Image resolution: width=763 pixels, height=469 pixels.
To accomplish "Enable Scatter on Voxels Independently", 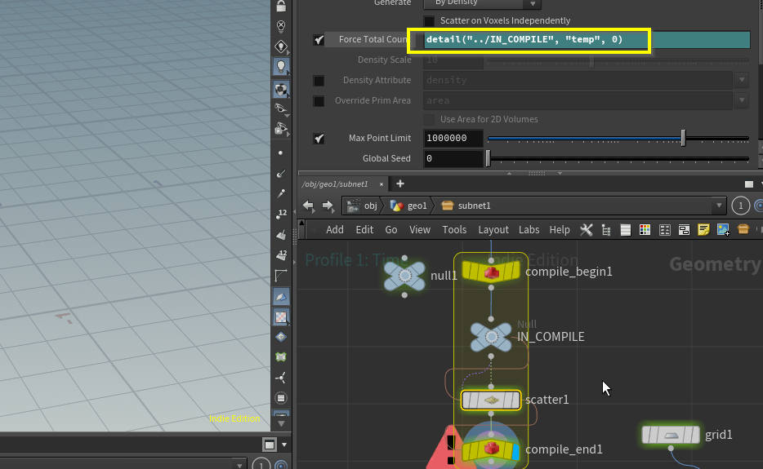I will [429, 20].
